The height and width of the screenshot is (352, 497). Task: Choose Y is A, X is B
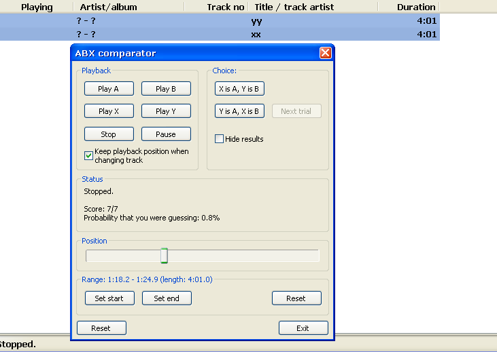tap(239, 111)
